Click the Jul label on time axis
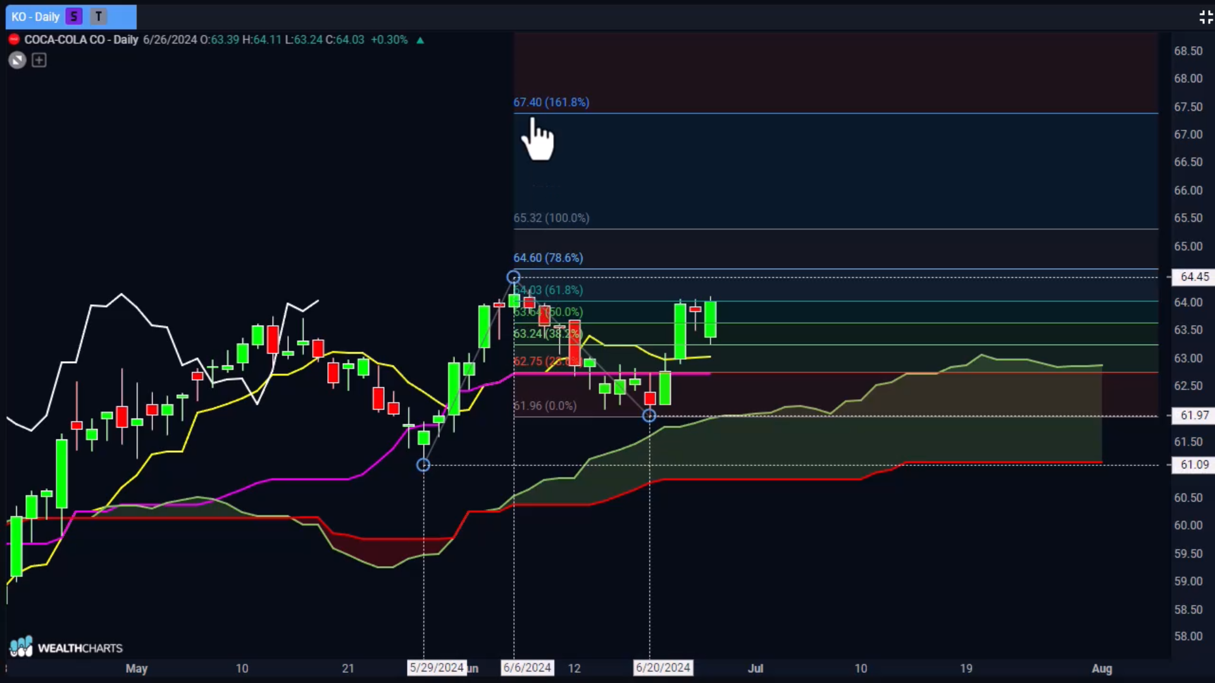The image size is (1215, 683). point(756,668)
